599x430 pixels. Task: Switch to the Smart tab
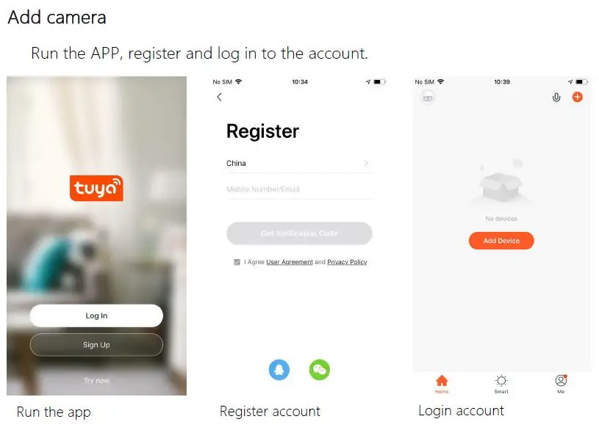click(501, 384)
